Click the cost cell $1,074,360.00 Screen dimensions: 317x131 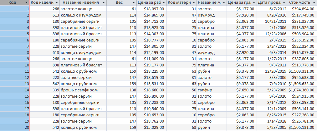302,90
